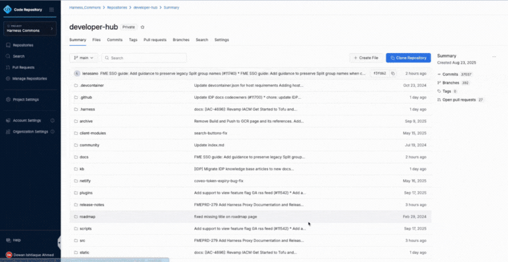Click the netlify folder icon
The image size is (508, 262).
tap(76, 181)
